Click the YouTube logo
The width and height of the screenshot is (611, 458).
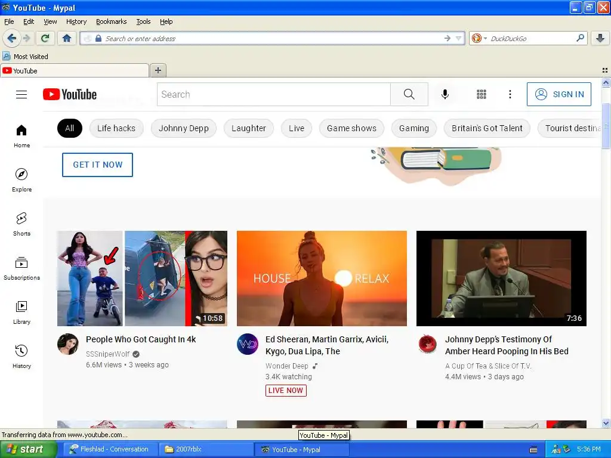pos(70,94)
